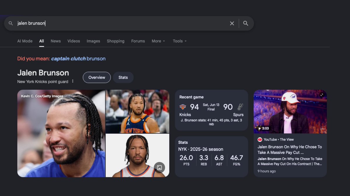Select the Stats chip

pos(123,78)
